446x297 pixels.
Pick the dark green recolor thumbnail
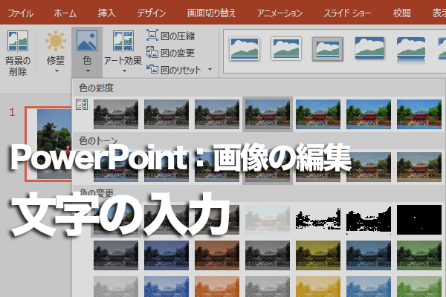tap(419, 255)
